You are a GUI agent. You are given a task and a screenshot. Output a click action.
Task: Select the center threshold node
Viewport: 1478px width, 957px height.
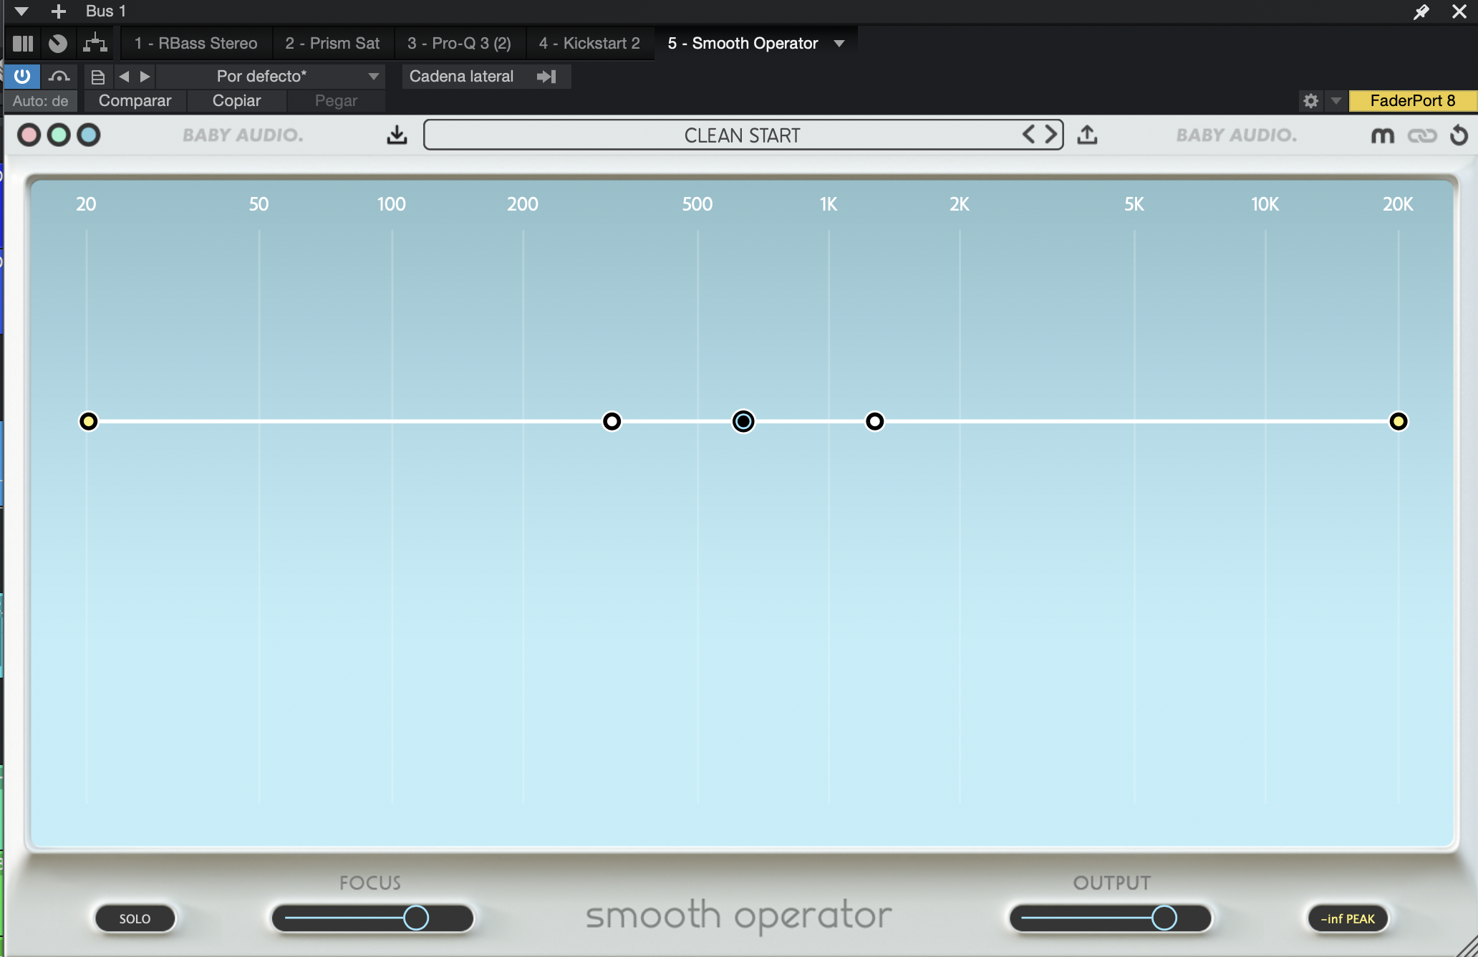pos(743,421)
